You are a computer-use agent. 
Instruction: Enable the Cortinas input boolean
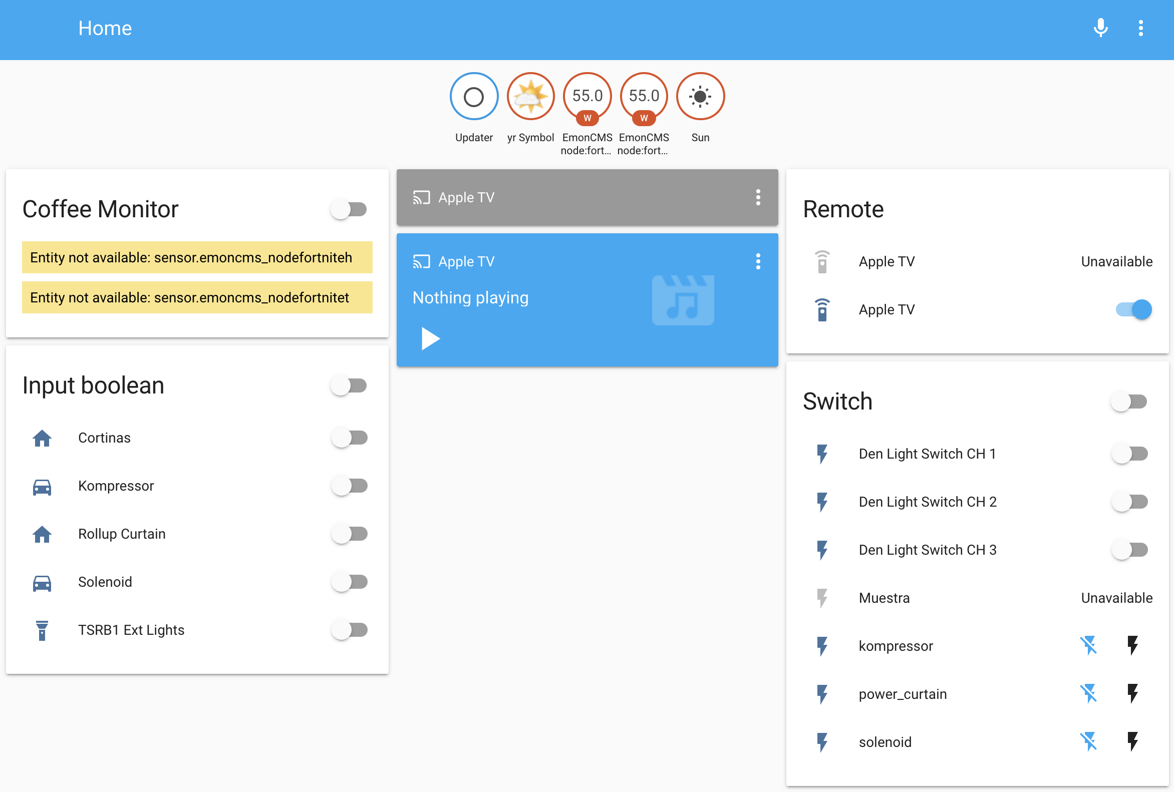click(x=349, y=438)
